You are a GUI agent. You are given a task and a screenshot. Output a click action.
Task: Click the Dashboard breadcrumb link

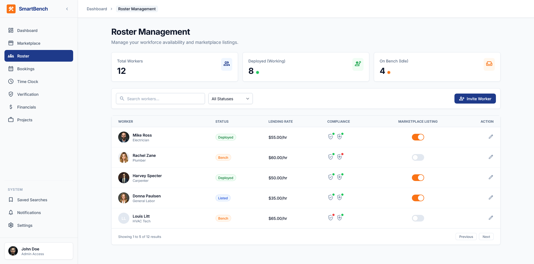point(97,9)
